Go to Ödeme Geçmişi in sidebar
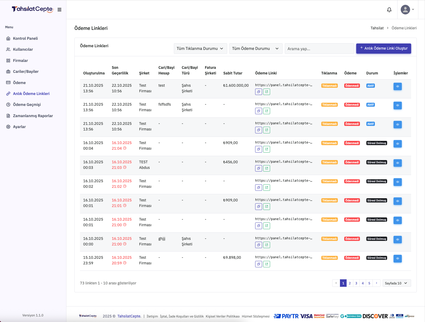This screenshot has height=322, width=425. pyautogui.click(x=27, y=105)
